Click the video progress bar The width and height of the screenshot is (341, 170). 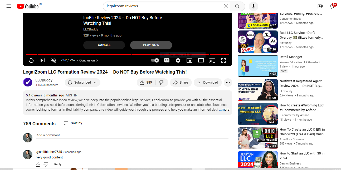[127, 54]
